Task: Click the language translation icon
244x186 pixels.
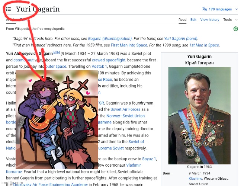Action: tap(205, 9)
